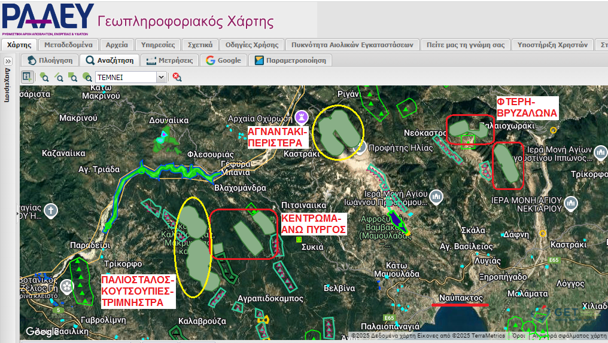Open the Μεταδεδομένα main tab

(x=68, y=45)
